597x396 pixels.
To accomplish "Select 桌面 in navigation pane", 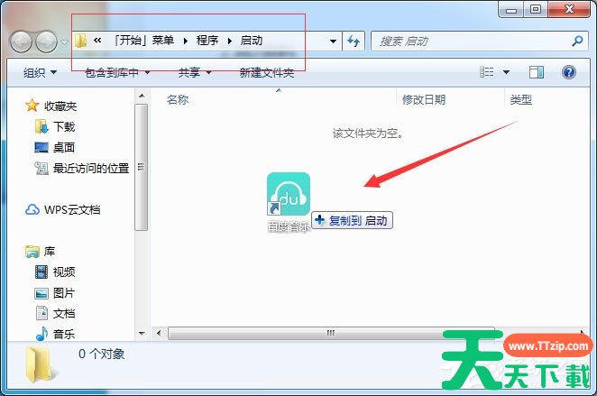I will coord(64,147).
